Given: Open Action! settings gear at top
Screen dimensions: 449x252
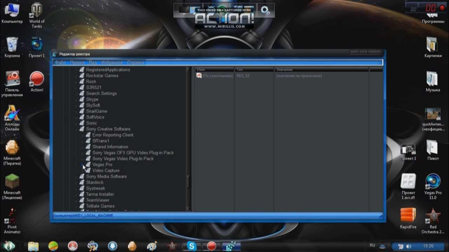Looking at the screenshot, I should click(x=265, y=10).
